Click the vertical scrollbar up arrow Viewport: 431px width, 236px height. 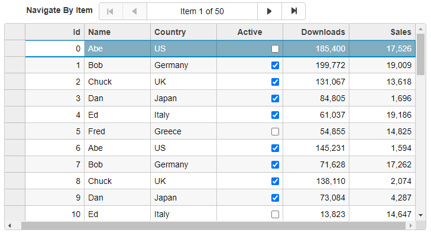(x=420, y=28)
